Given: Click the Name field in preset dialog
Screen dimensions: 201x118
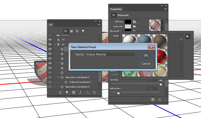Looking at the screenshot, I should tap(110, 54).
